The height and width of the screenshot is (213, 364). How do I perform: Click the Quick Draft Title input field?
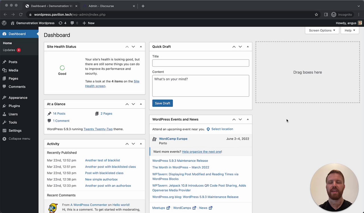pos(200,63)
